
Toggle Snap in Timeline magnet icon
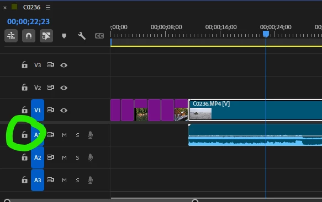(29, 36)
